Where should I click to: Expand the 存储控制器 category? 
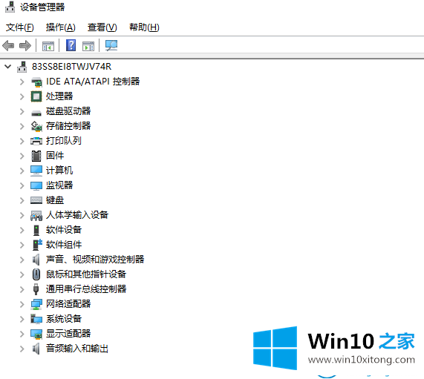point(22,126)
